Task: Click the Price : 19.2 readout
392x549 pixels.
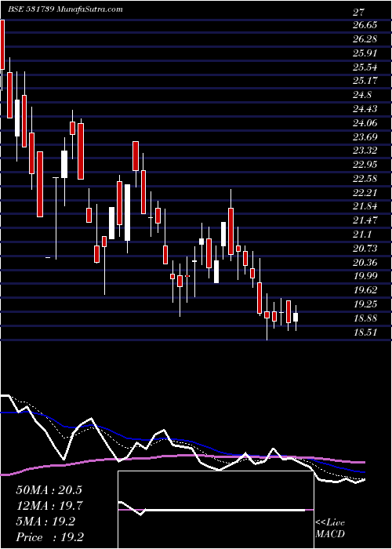Action: click(49, 537)
